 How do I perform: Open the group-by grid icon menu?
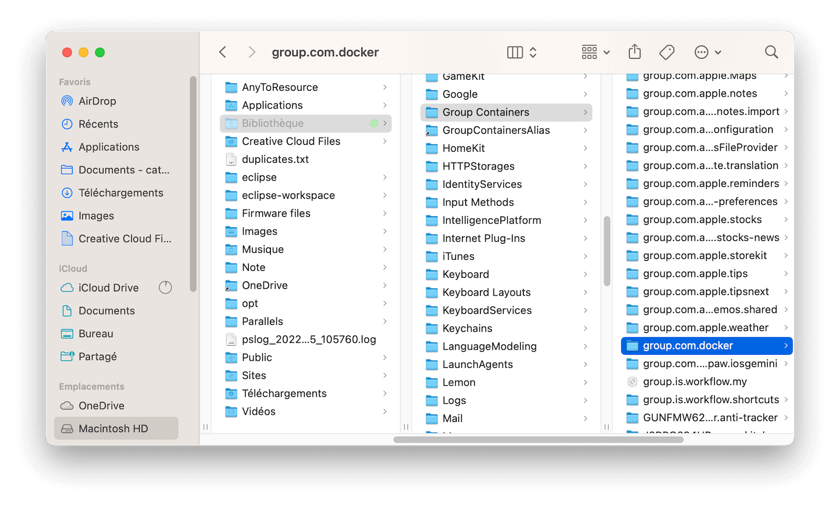click(x=595, y=52)
